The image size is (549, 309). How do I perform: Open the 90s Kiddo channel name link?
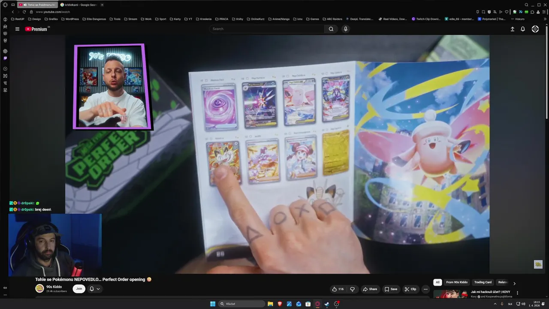(54, 287)
